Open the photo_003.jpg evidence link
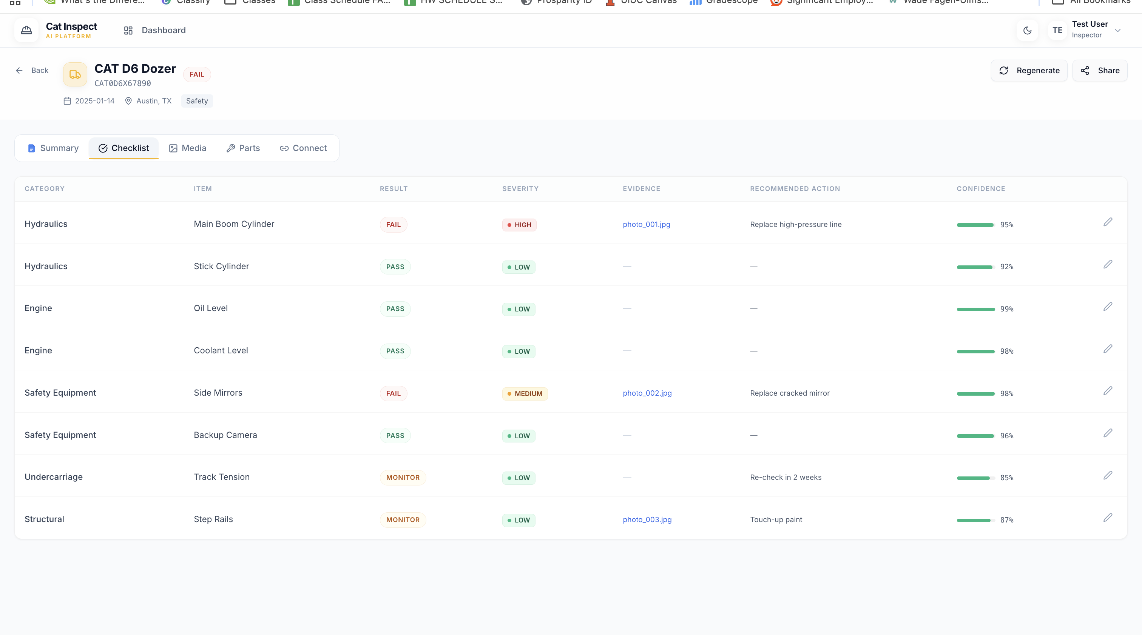The width and height of the screenshot is (1142, 635). [x=647, y=519]
